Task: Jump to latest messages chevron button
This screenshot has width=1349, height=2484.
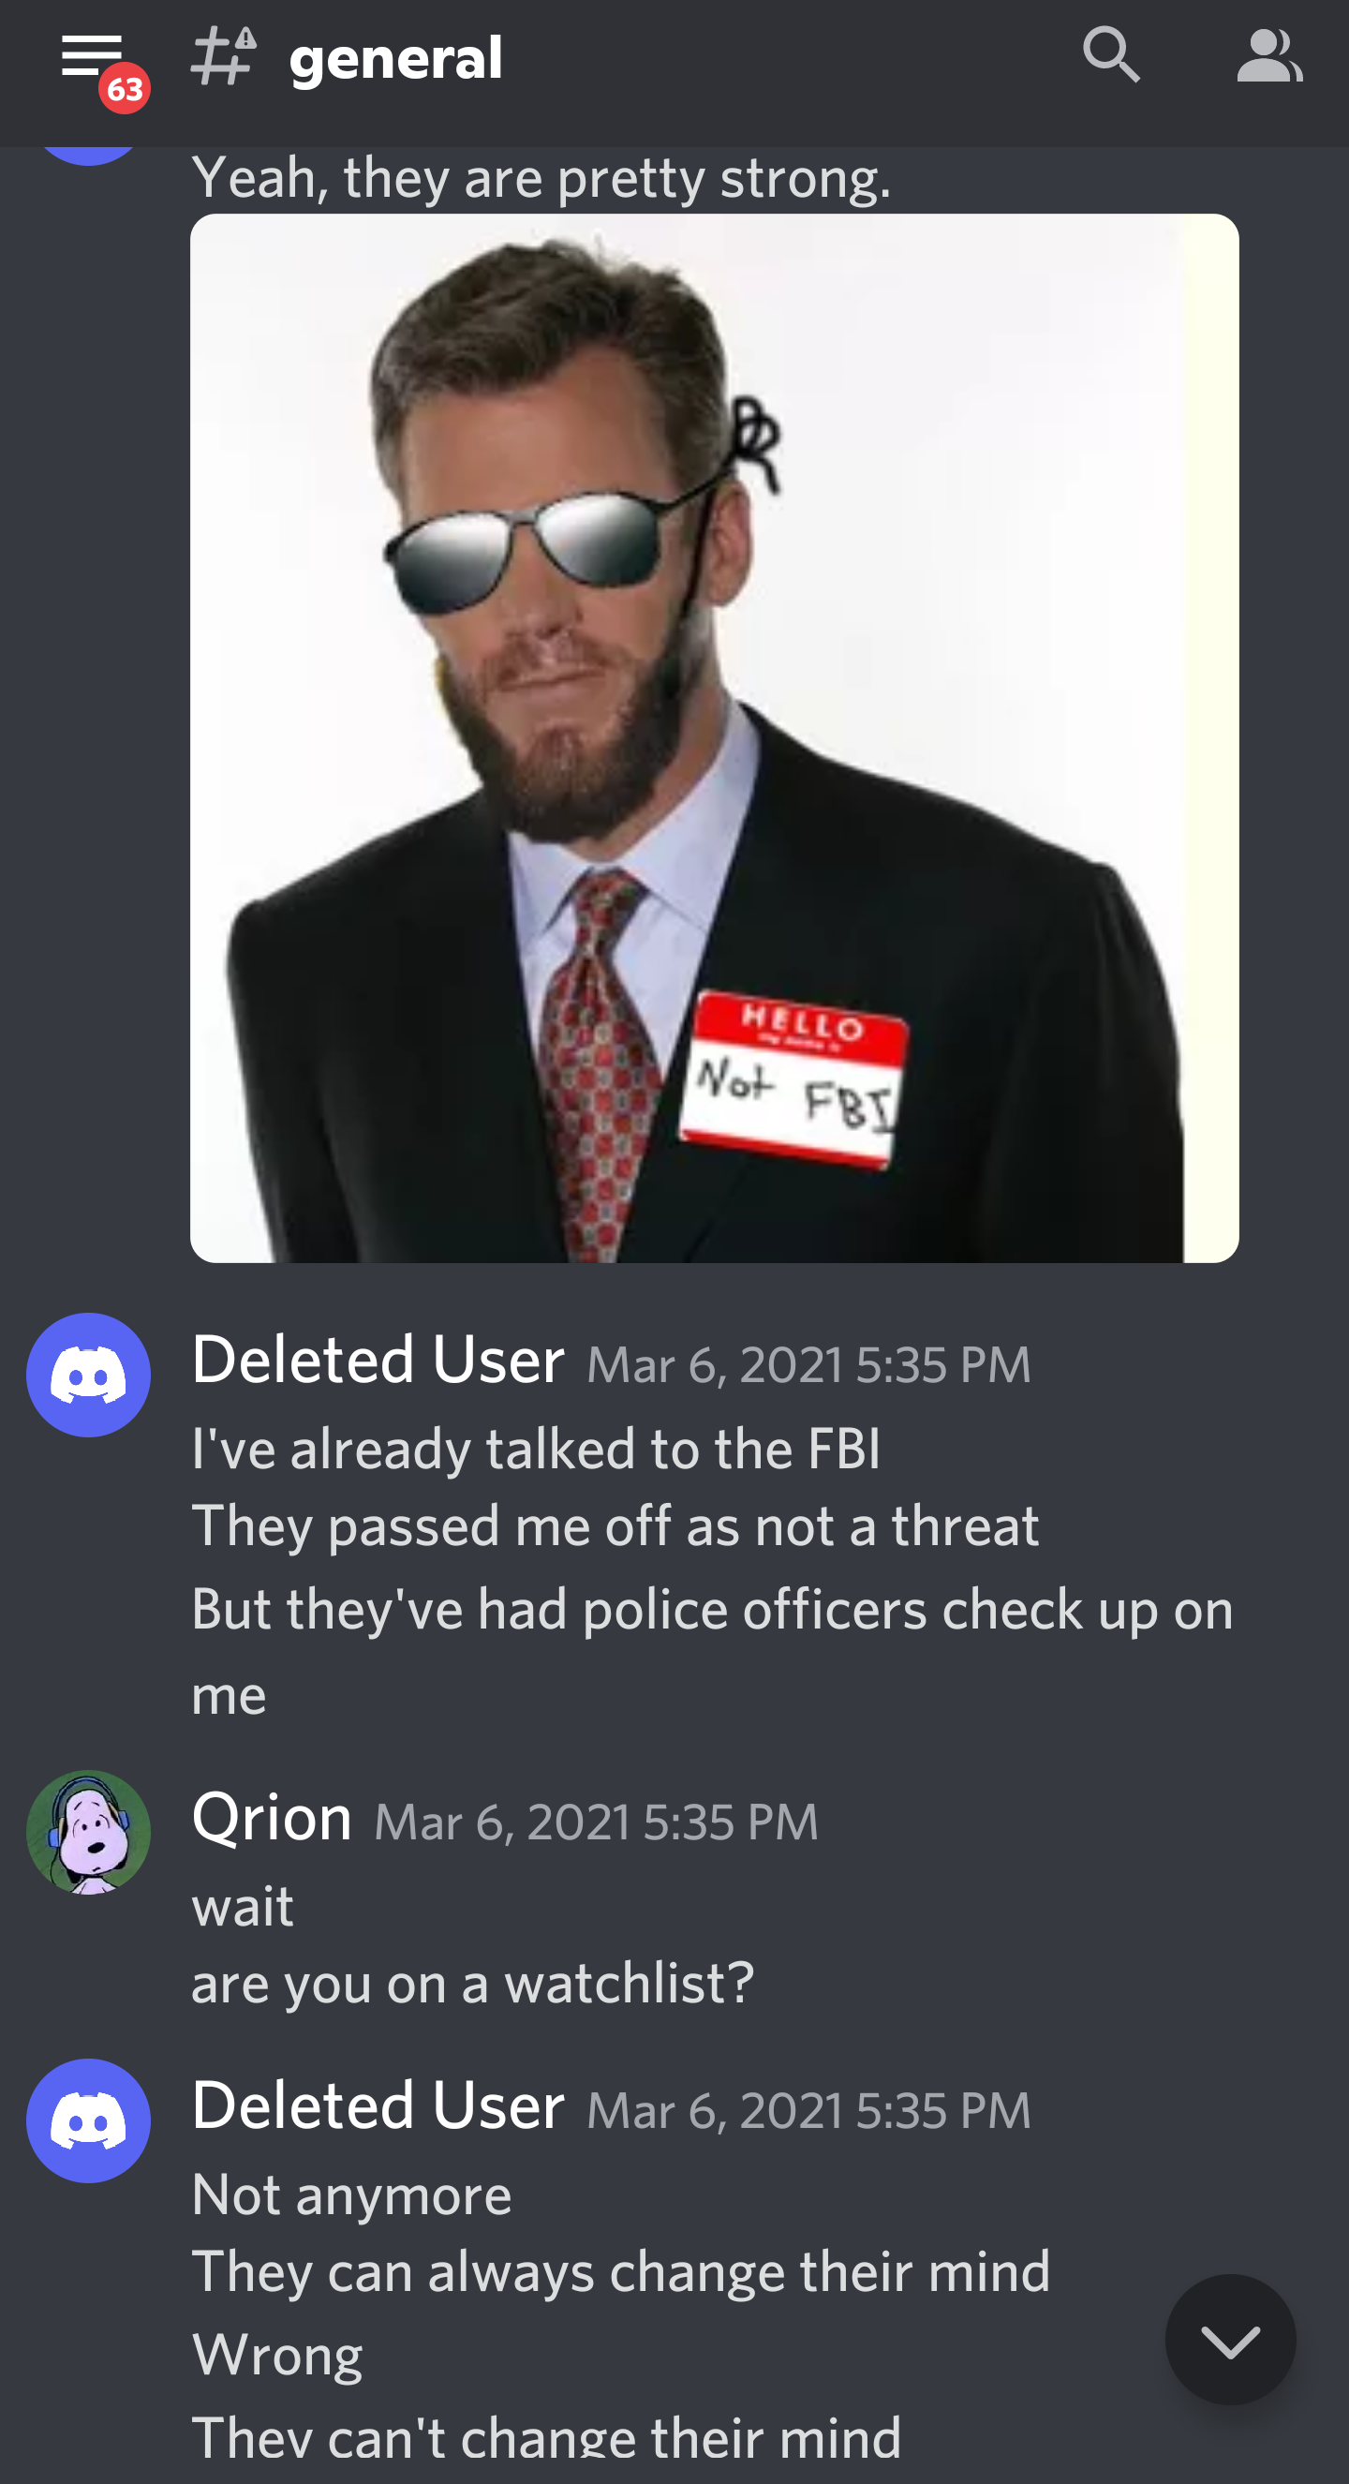Action: coord(1230,2339)
